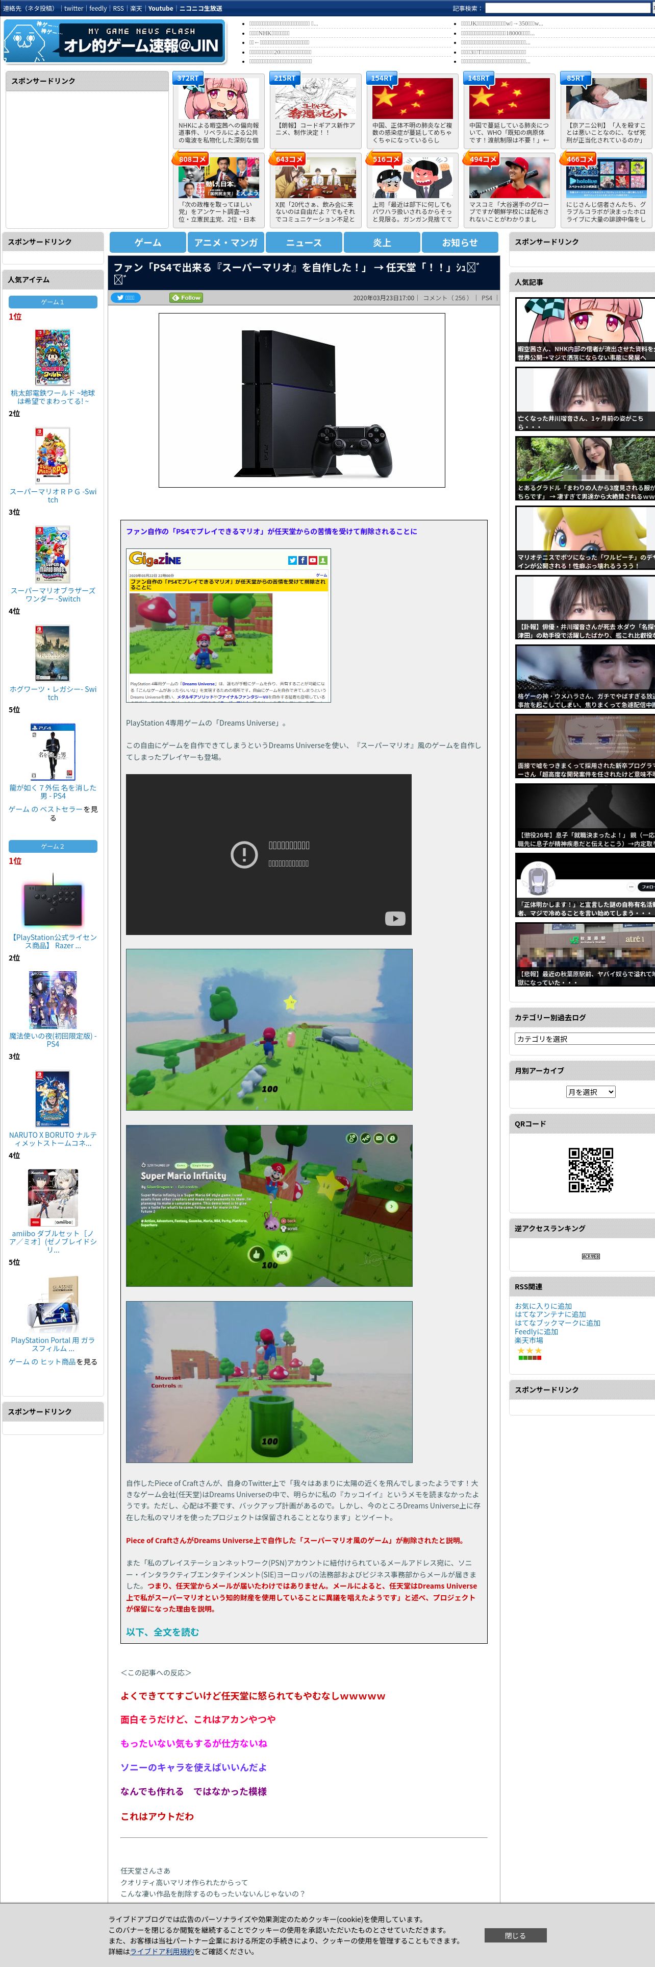The image size is (655, 1967).
Task: Open the ファン自作の「PS4でプレイできるマリオ」source link
Action: point(271,532)
